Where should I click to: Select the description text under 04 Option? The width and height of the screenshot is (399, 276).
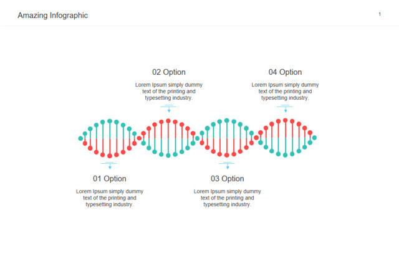point(285,92)
